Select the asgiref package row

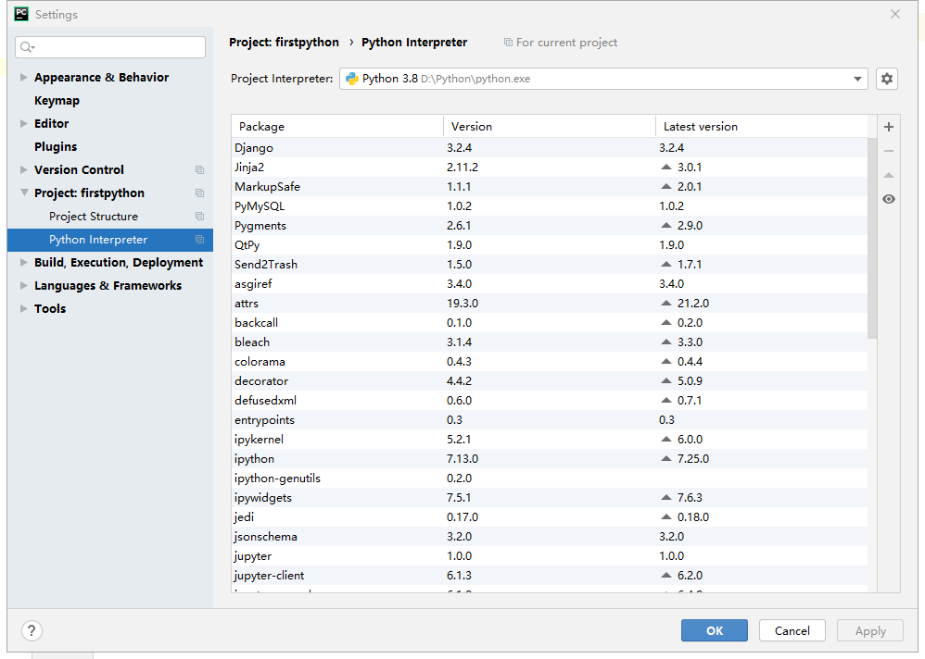[550, 284]
